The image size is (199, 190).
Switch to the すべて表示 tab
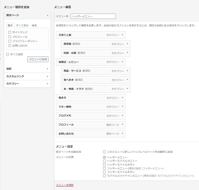pos(22,25)
